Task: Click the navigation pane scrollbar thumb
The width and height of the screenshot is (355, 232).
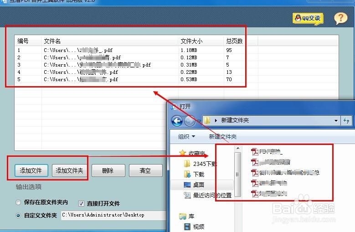Action: pyautogui.click(x=237, y=175)
